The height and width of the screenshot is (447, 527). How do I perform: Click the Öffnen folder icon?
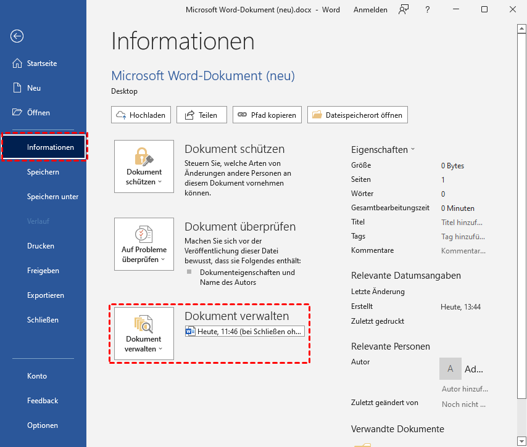pyautogui.click(x=17, y=112)
